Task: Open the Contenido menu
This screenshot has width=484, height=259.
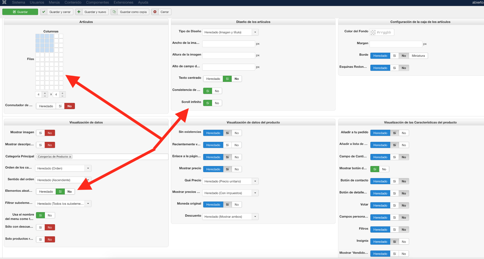Action: (x=73, y=3)
